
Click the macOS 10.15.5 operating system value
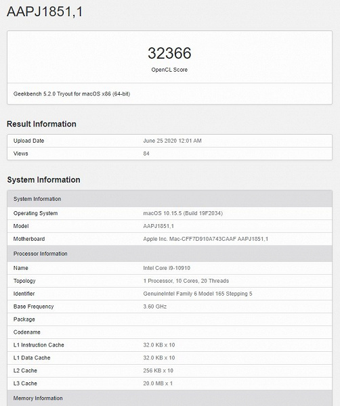[x=183, y=213]
